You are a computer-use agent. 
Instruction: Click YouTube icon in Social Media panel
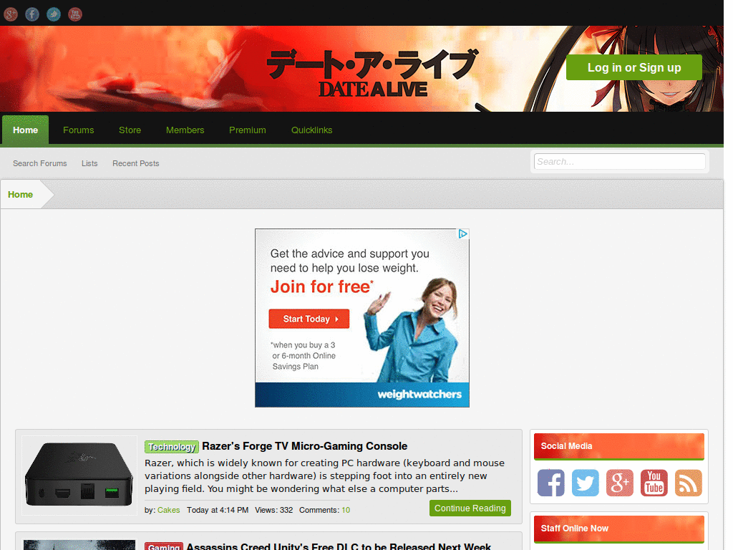[x=654, y=483]
